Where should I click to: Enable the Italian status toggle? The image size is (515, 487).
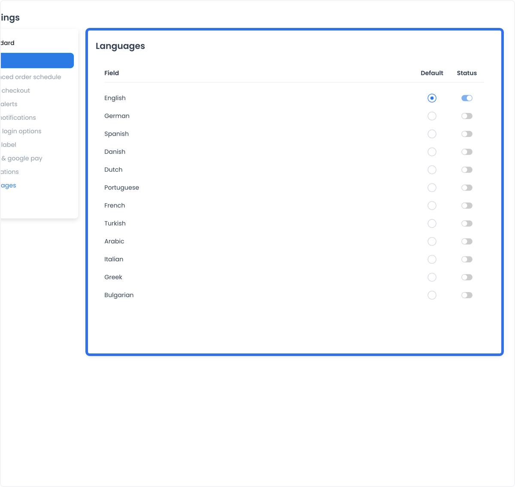467,259
